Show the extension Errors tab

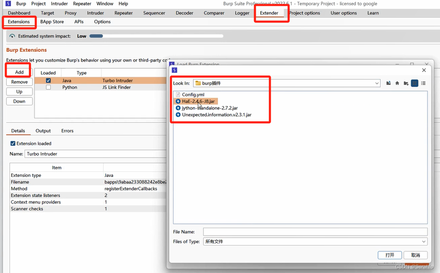(x=67, y=131)
